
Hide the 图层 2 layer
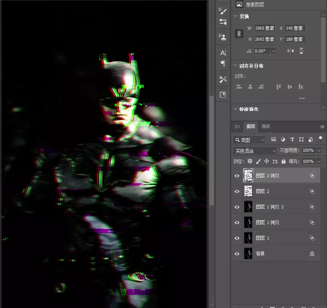point(237,191)
